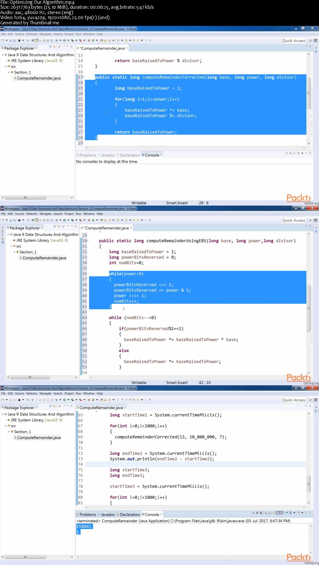This screenshot has height=565, width=319.
Task: Click the Clear Console icon in the 00:05:14 frame
Action: point(266,513)
